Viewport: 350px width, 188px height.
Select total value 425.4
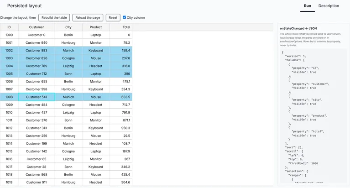pyautogui.click(x=121, y=175)
